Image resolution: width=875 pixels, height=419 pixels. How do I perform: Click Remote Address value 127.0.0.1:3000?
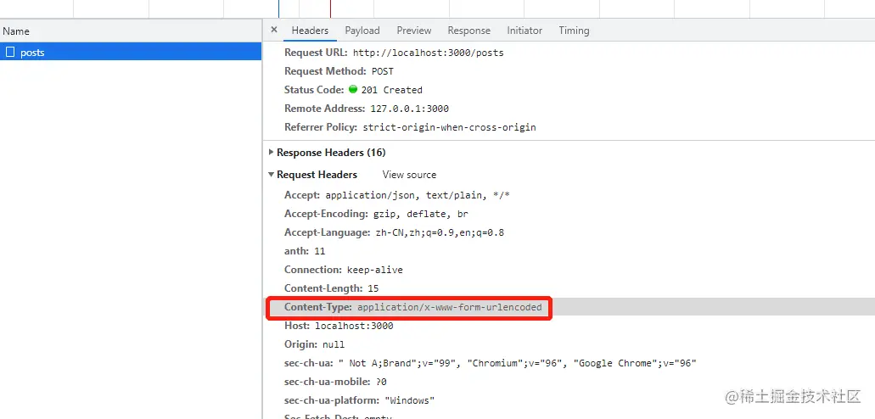[x=410, y=109]
